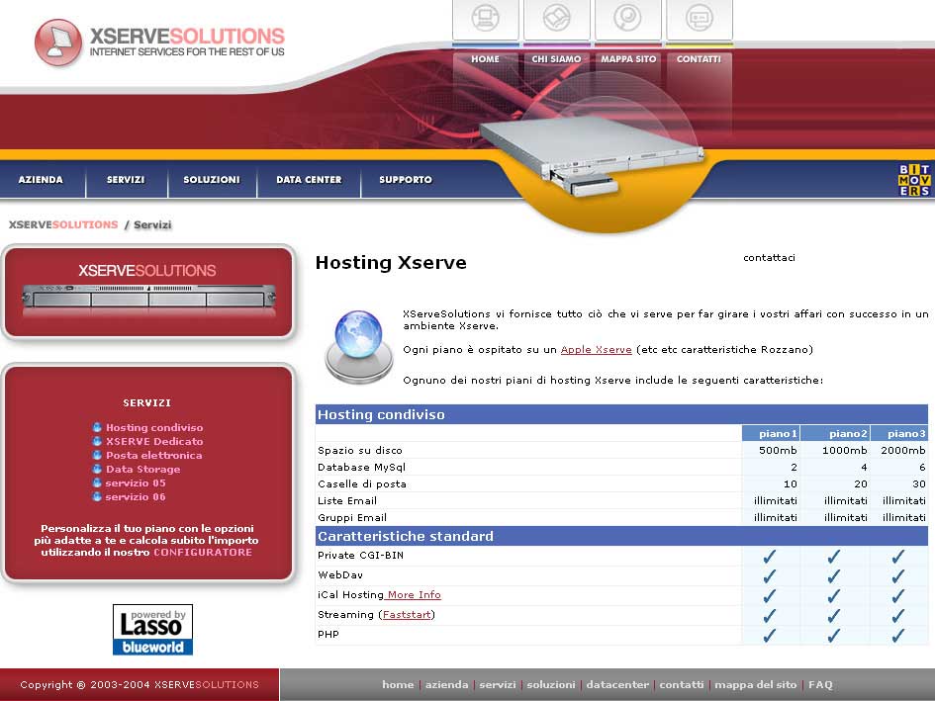Click the footer mappa del sito link

(x=756, y=685)
